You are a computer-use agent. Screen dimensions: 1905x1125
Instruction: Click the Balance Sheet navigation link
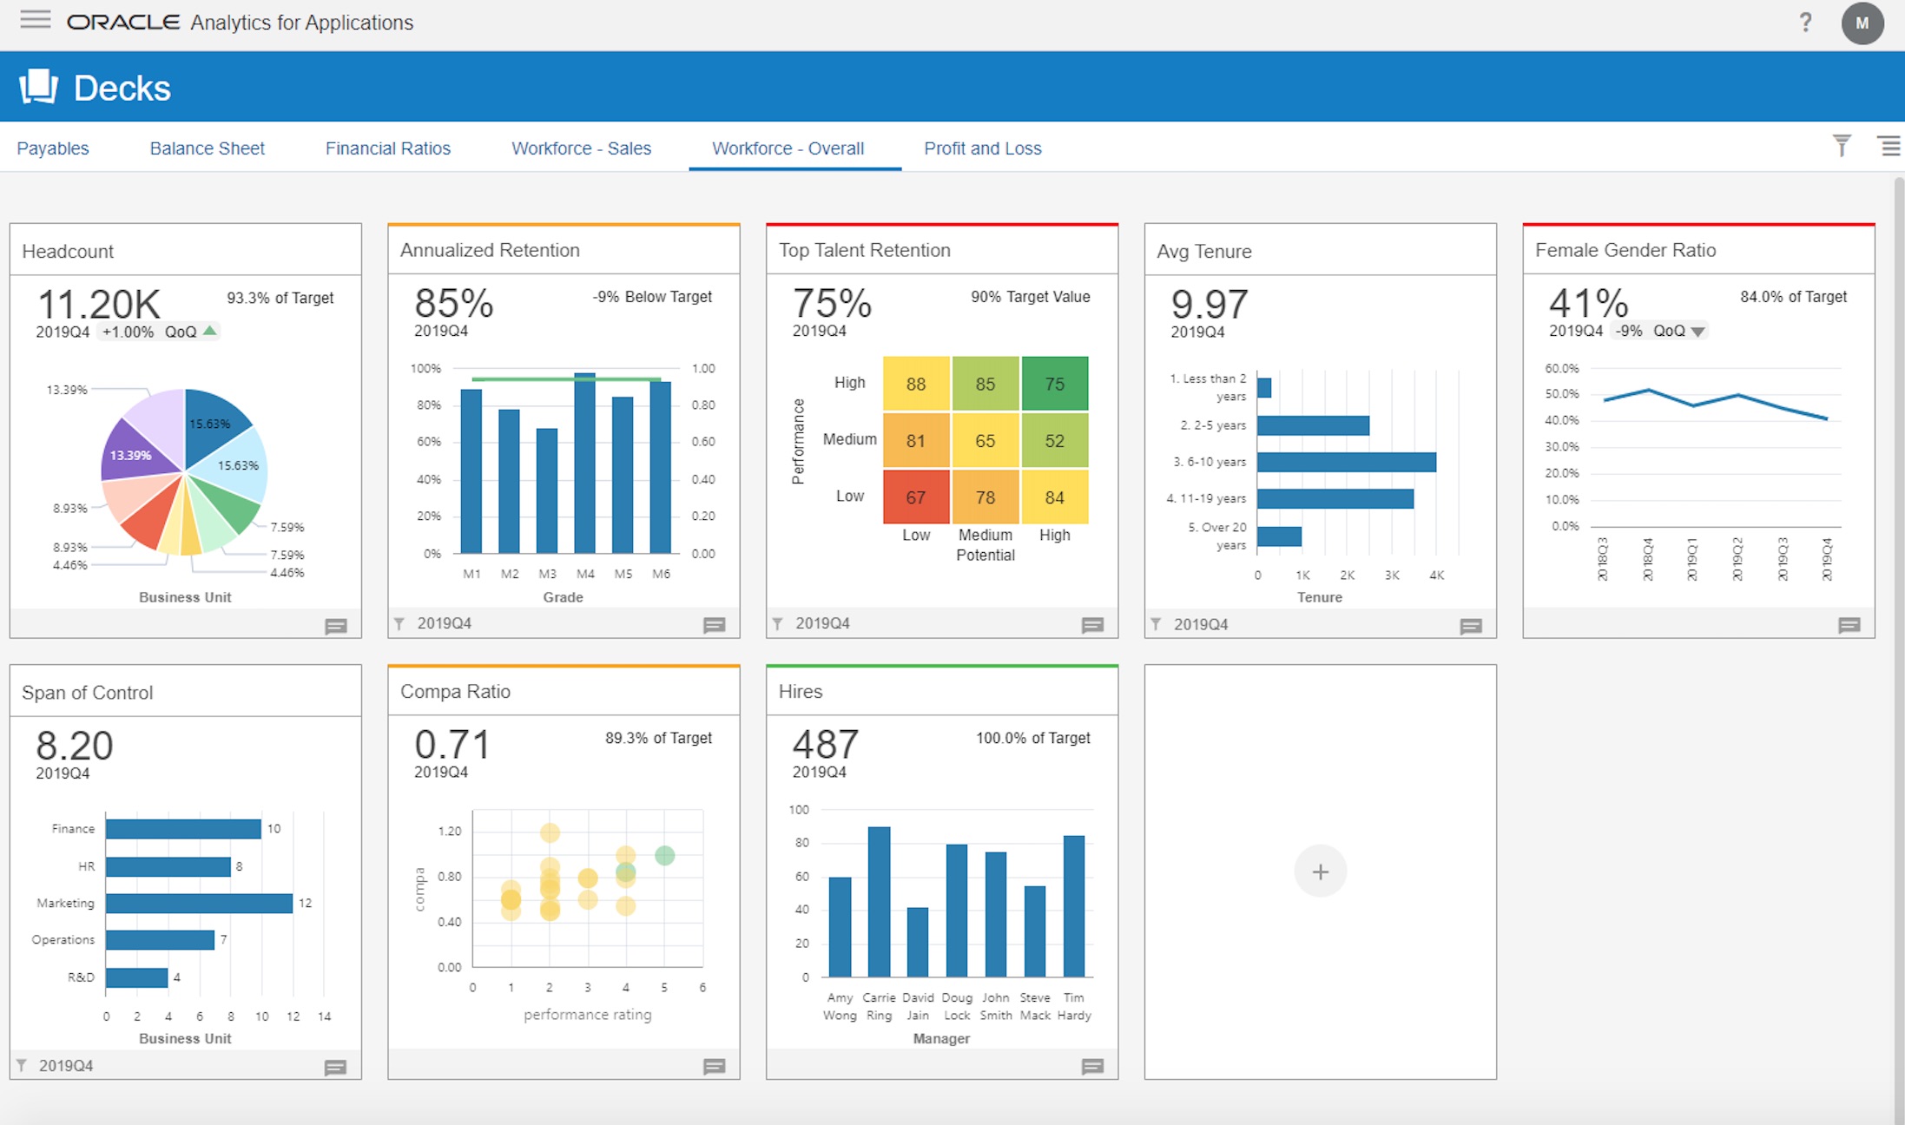[x=208, y=148]
